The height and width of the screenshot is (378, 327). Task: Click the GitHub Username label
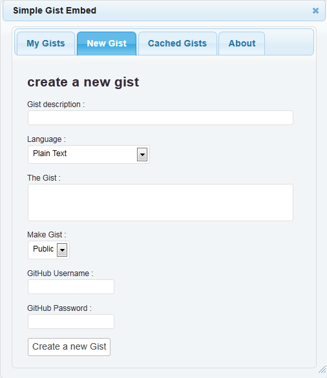60,274
